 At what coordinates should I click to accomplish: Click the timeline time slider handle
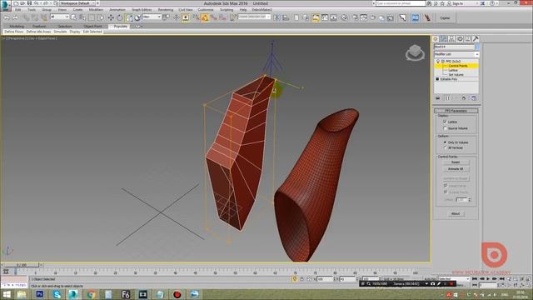click(x=21, y=265)
